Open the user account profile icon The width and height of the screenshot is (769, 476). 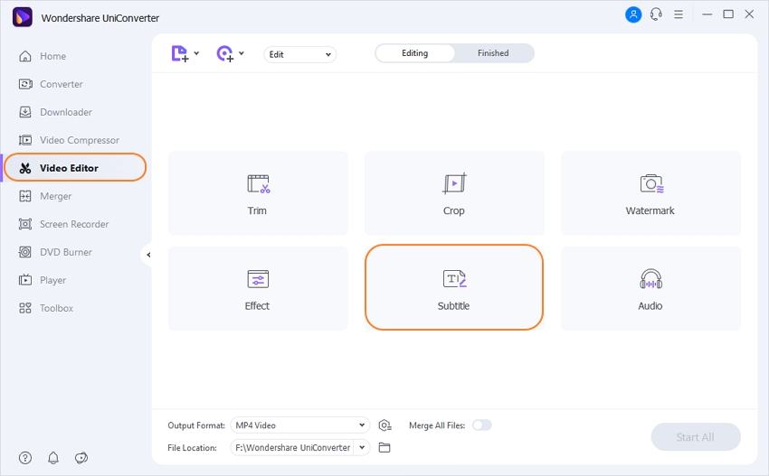632,14
